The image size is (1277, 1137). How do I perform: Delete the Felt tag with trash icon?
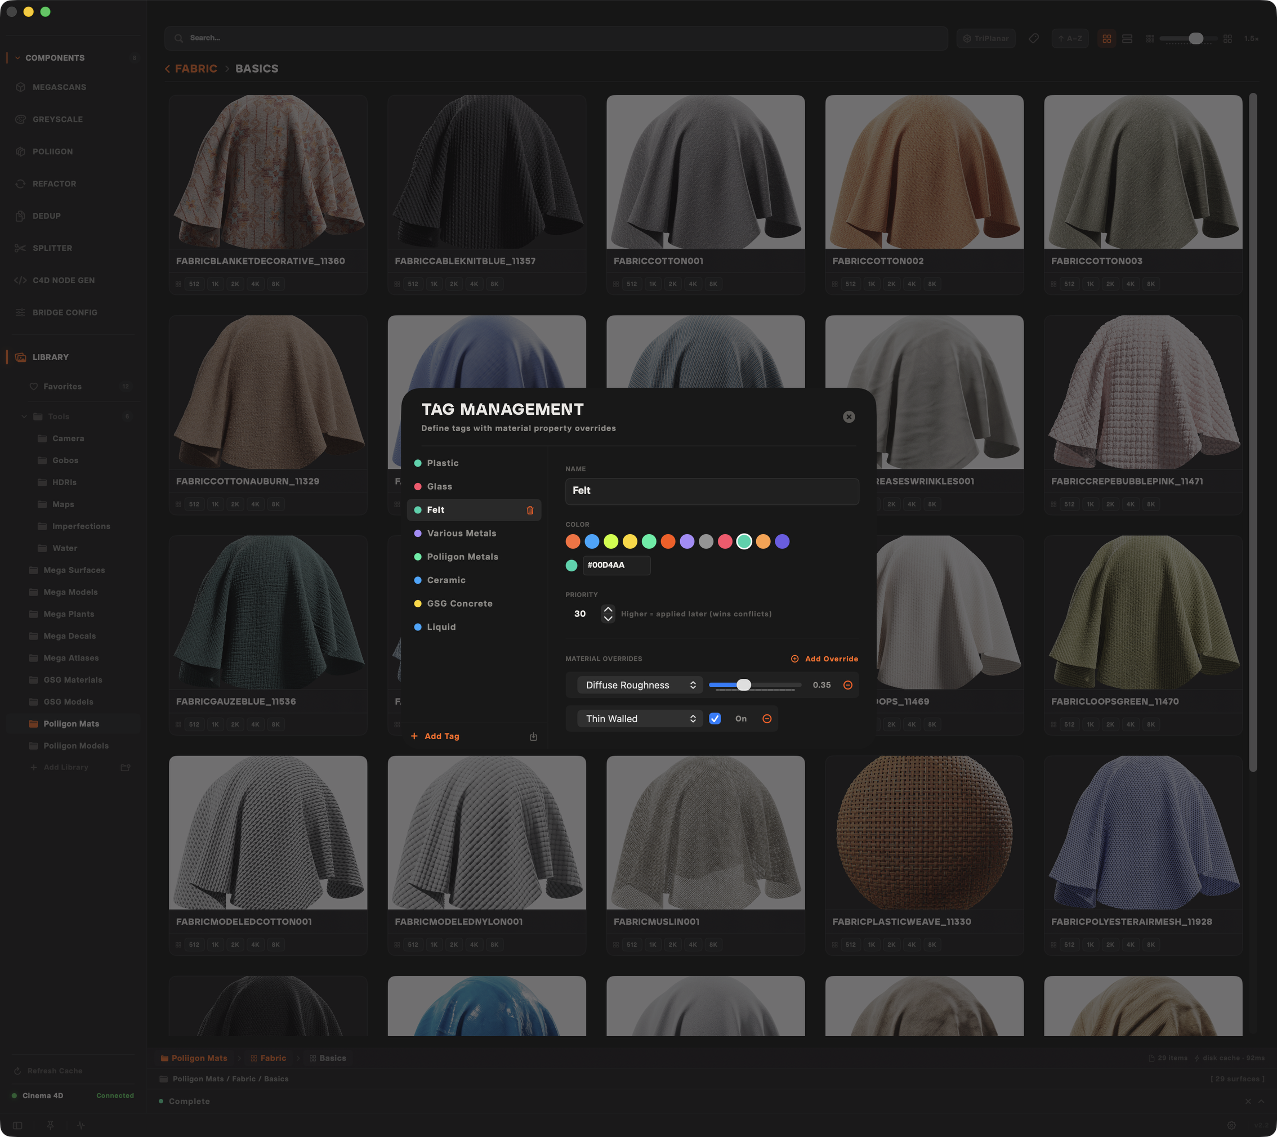(x=530, y=510)
